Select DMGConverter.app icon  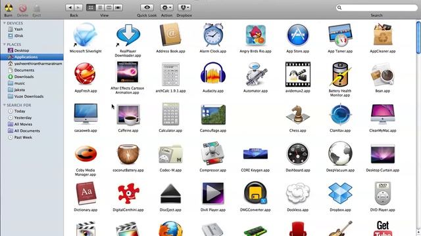pyautogui.click(x=255, y=193)
